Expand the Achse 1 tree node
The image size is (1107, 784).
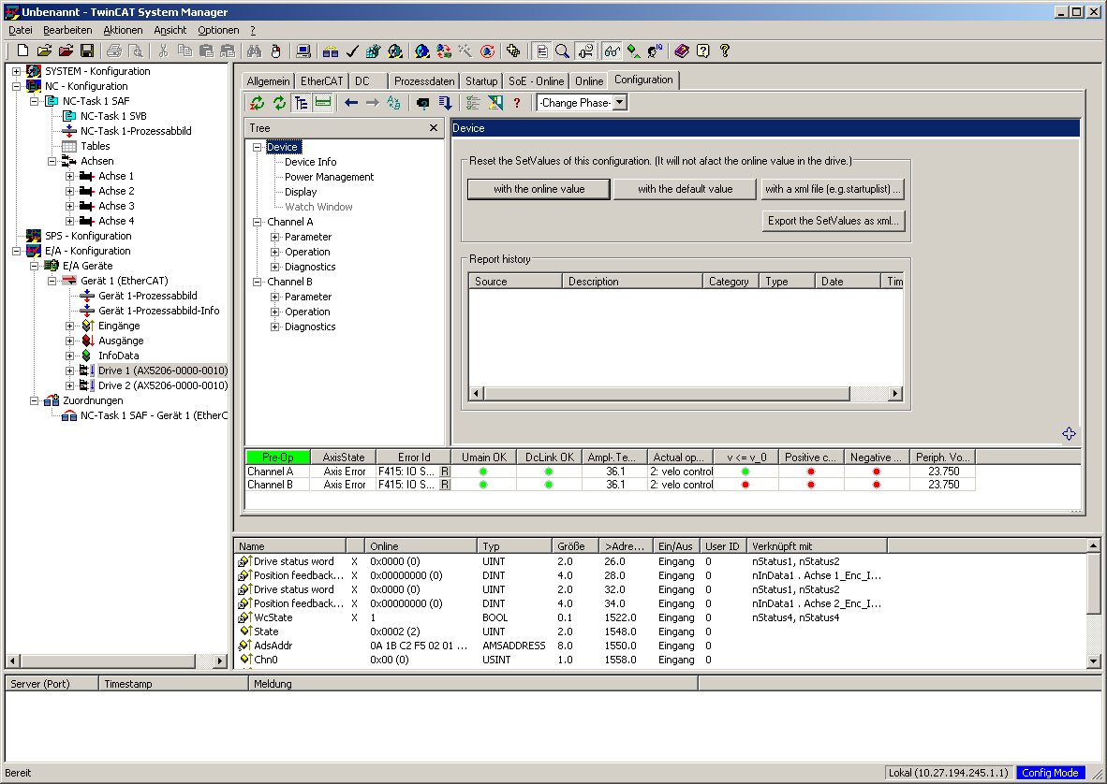[x=70, y=176]
